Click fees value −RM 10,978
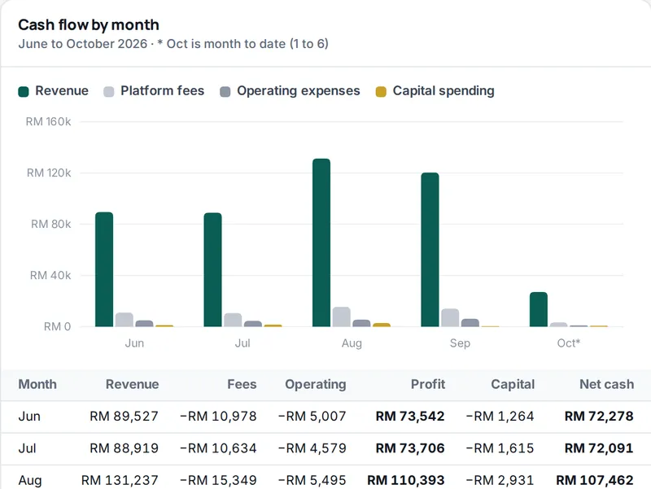The width and height of the screenshot is (651, 489). point(218,417)
